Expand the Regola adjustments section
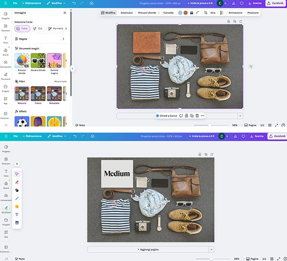Viewport: 287px width, 261px height. pos(40,39)
